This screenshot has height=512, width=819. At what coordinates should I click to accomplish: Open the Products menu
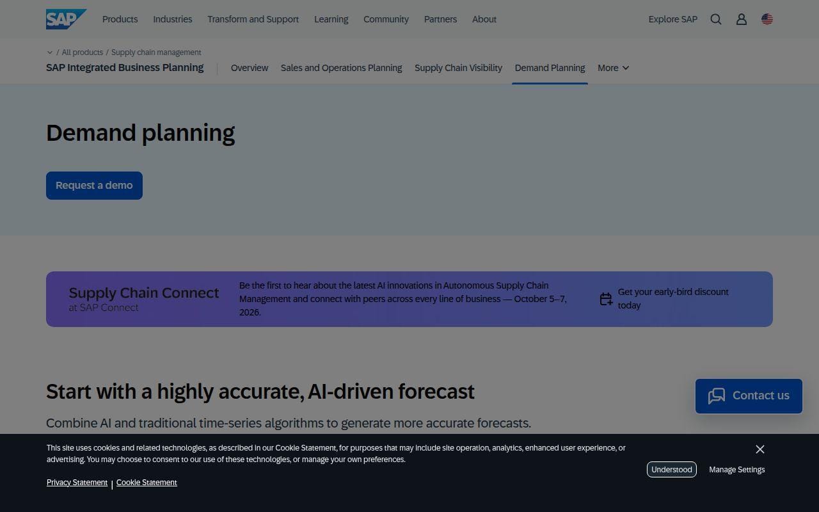(x=120, y=19)
